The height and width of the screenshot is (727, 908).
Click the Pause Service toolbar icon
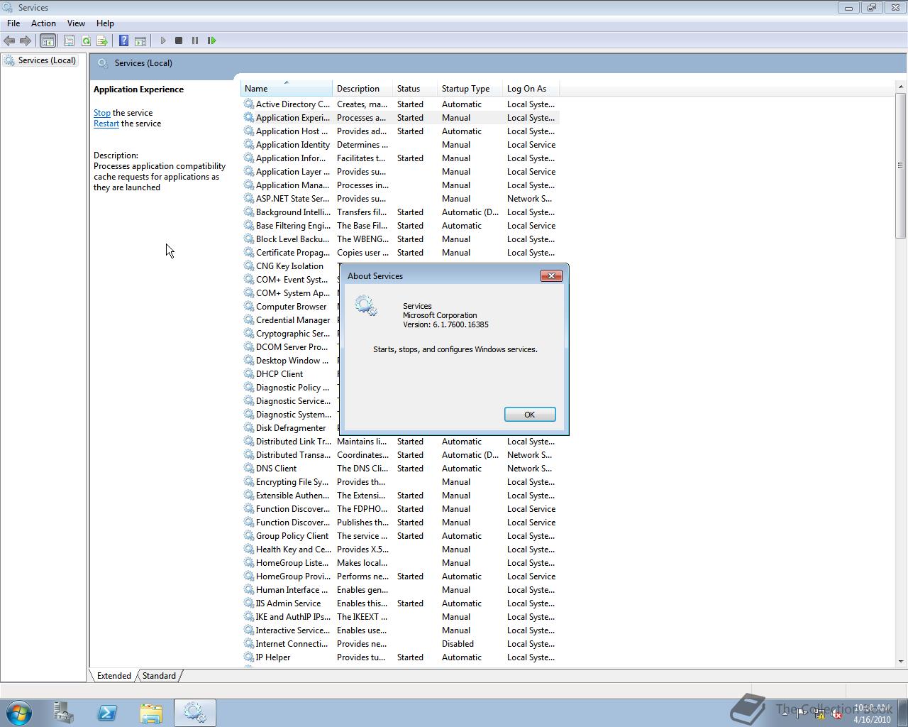[195, 40]
